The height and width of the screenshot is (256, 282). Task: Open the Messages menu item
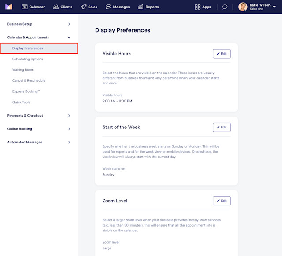click(x=118, y=7)
